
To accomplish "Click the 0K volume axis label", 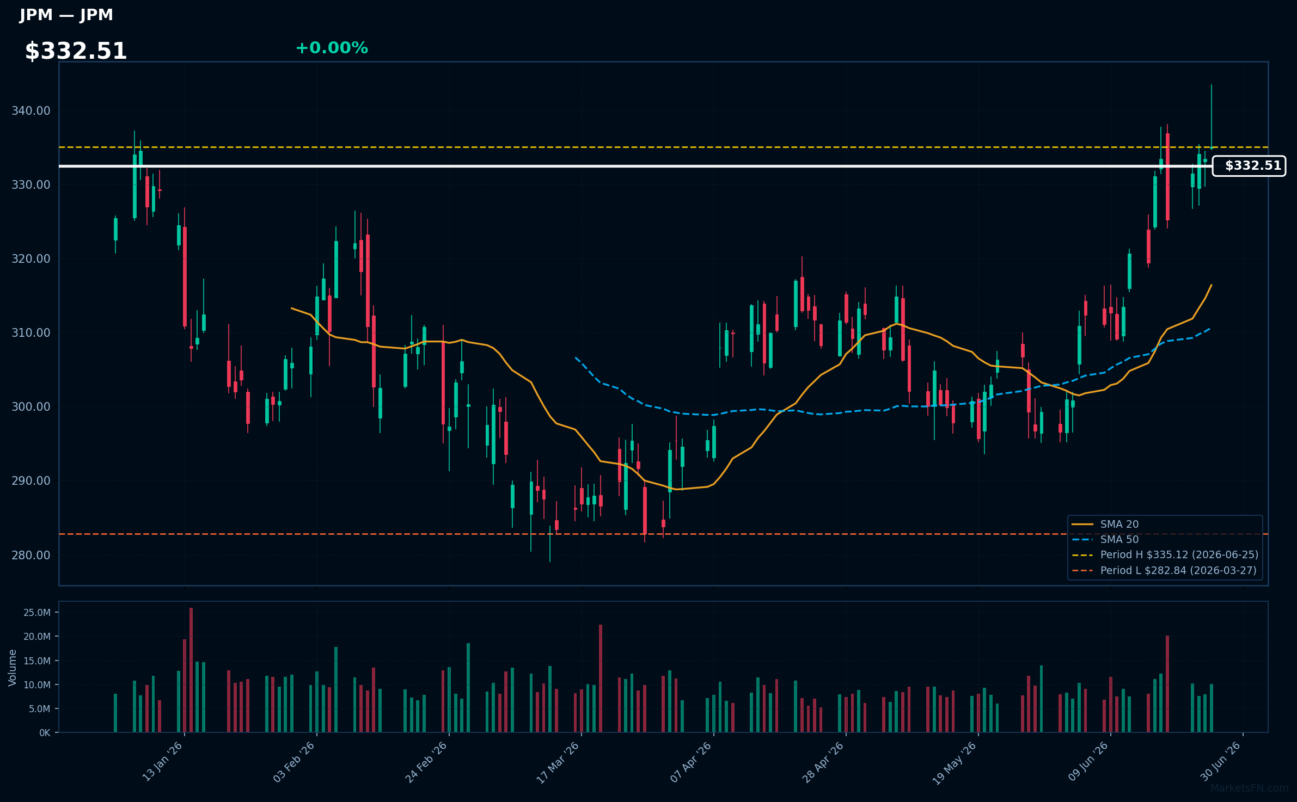I will pyautogui.click(x=45, y=733).
